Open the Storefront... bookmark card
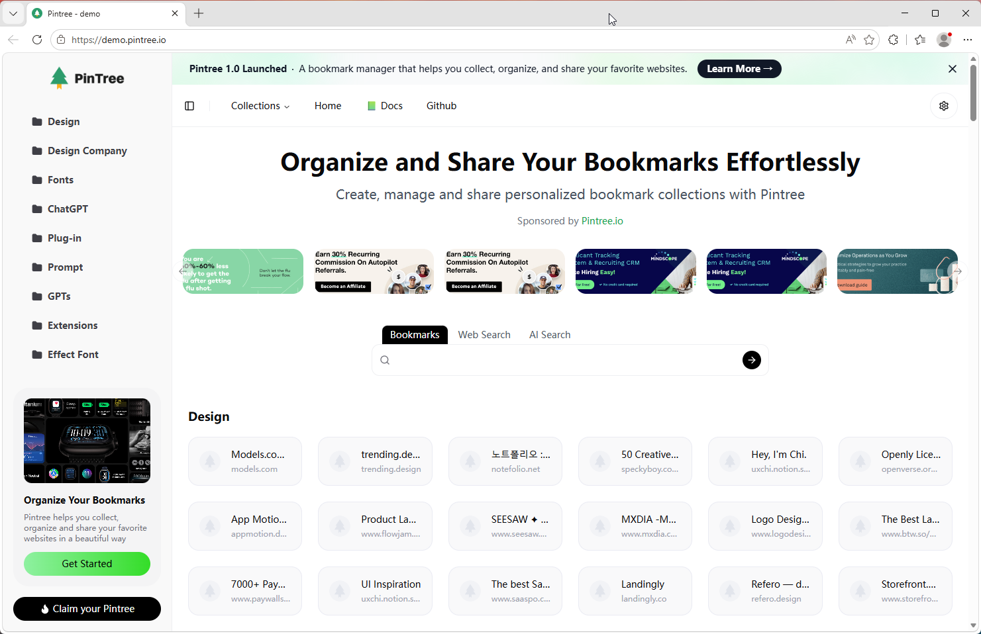Viewport: 981px width, 634px height. point(896,591)
